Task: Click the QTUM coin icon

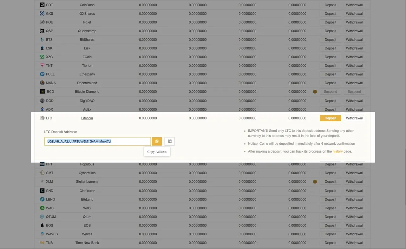Action: click(42, 217)
